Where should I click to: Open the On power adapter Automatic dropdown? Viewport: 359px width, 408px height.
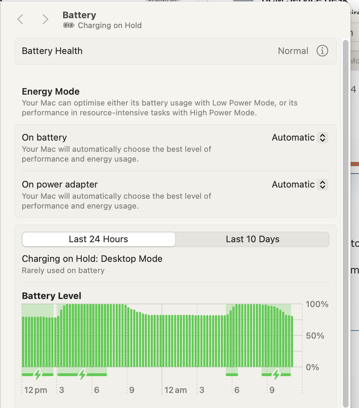click(x=299, y=184)
